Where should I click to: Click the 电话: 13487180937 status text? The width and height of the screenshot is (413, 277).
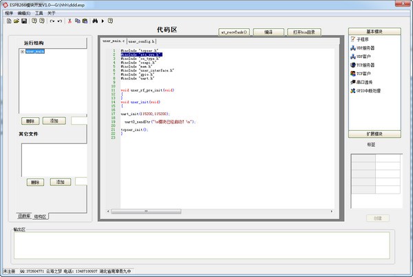coord(81,271)
